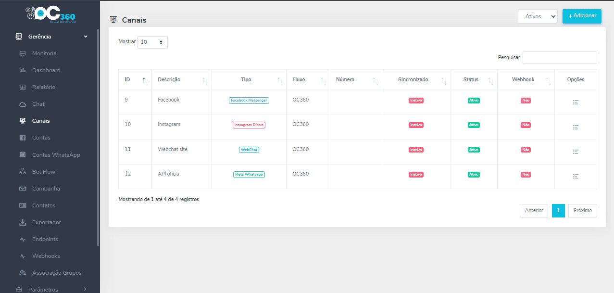Open the Mostrar entries count dropdown

(152, 42)
